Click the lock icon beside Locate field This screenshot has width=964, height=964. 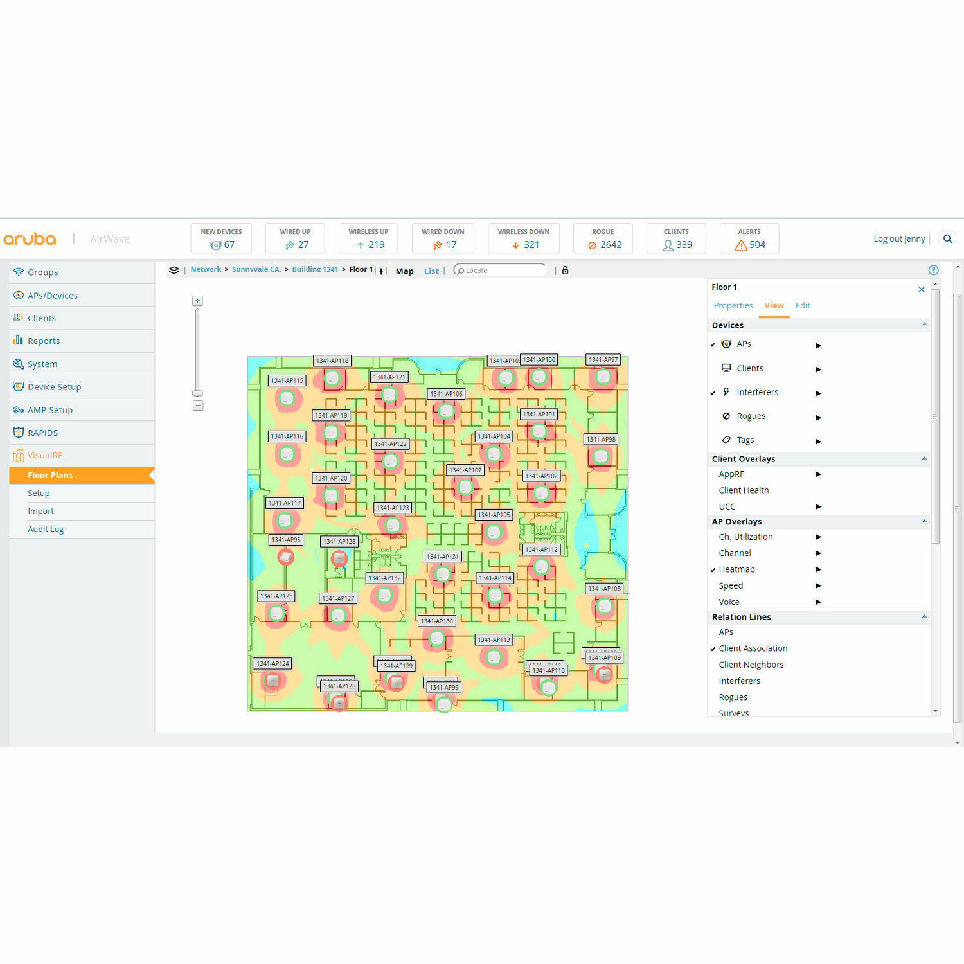(x=566, y=271)
